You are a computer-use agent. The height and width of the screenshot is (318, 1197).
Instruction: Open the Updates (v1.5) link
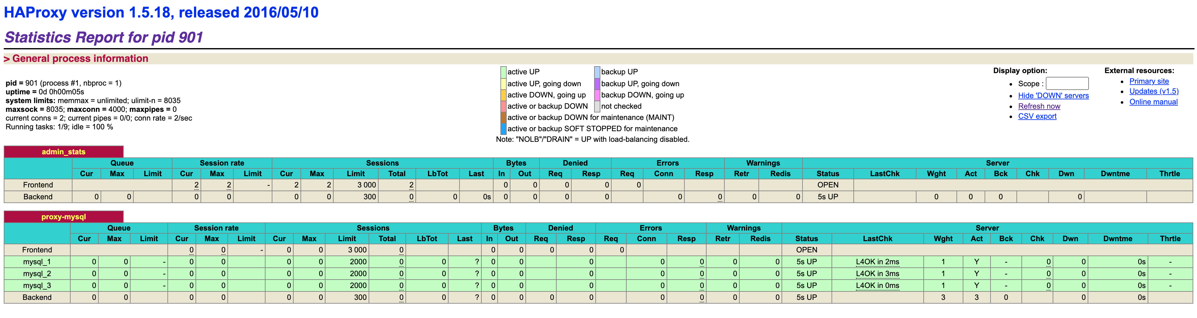tap(1154, 91)
